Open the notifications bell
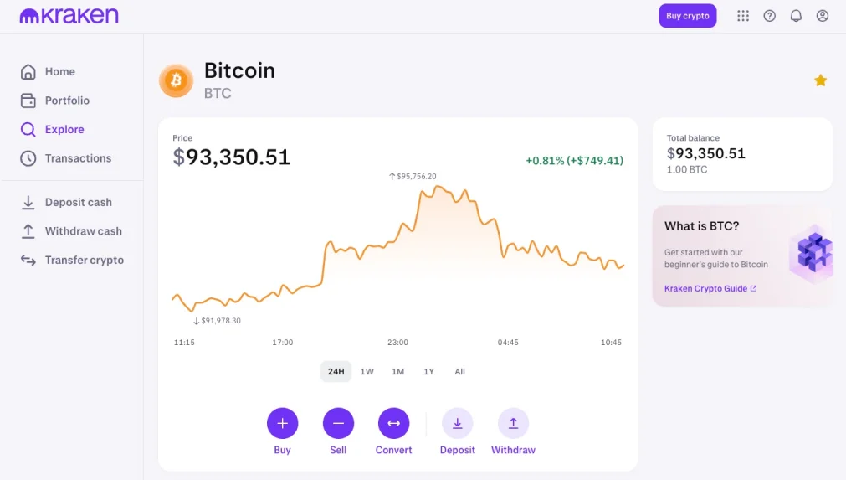Screen dimensions: 846x480 [796, 16]
